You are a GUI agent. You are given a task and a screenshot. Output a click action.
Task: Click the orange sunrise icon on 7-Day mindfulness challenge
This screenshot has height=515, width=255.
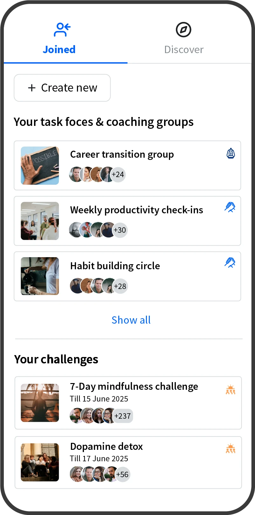coord(231,390)
